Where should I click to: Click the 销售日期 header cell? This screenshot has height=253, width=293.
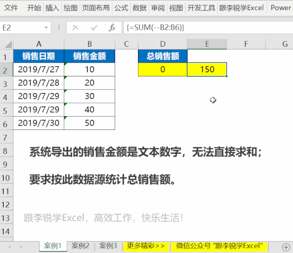click(x=39, y=56)
